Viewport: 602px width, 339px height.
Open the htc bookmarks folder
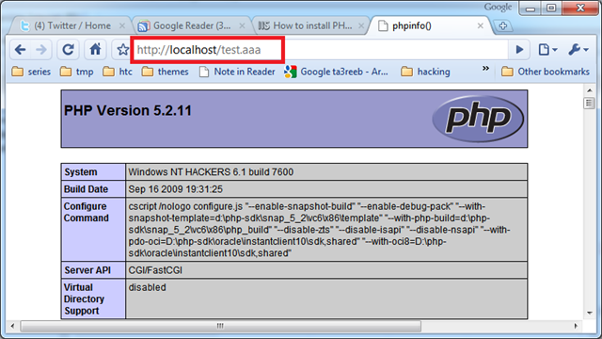[x=118, y=72]
